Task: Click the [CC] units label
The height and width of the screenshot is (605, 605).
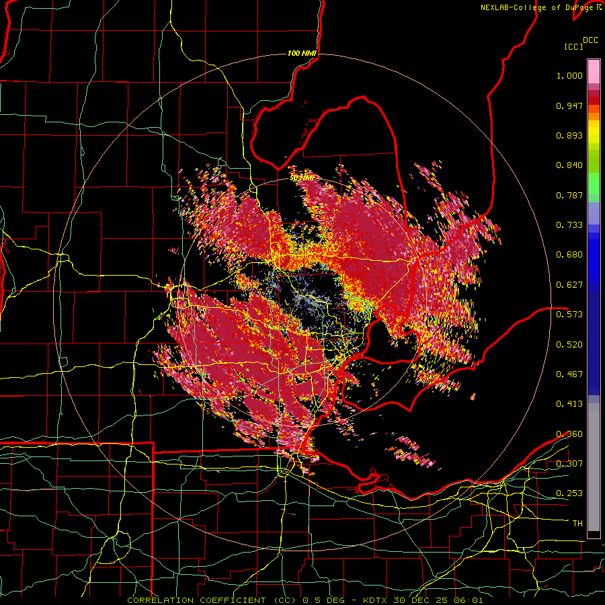Action: pyautogui.click(x=573, y=46)
